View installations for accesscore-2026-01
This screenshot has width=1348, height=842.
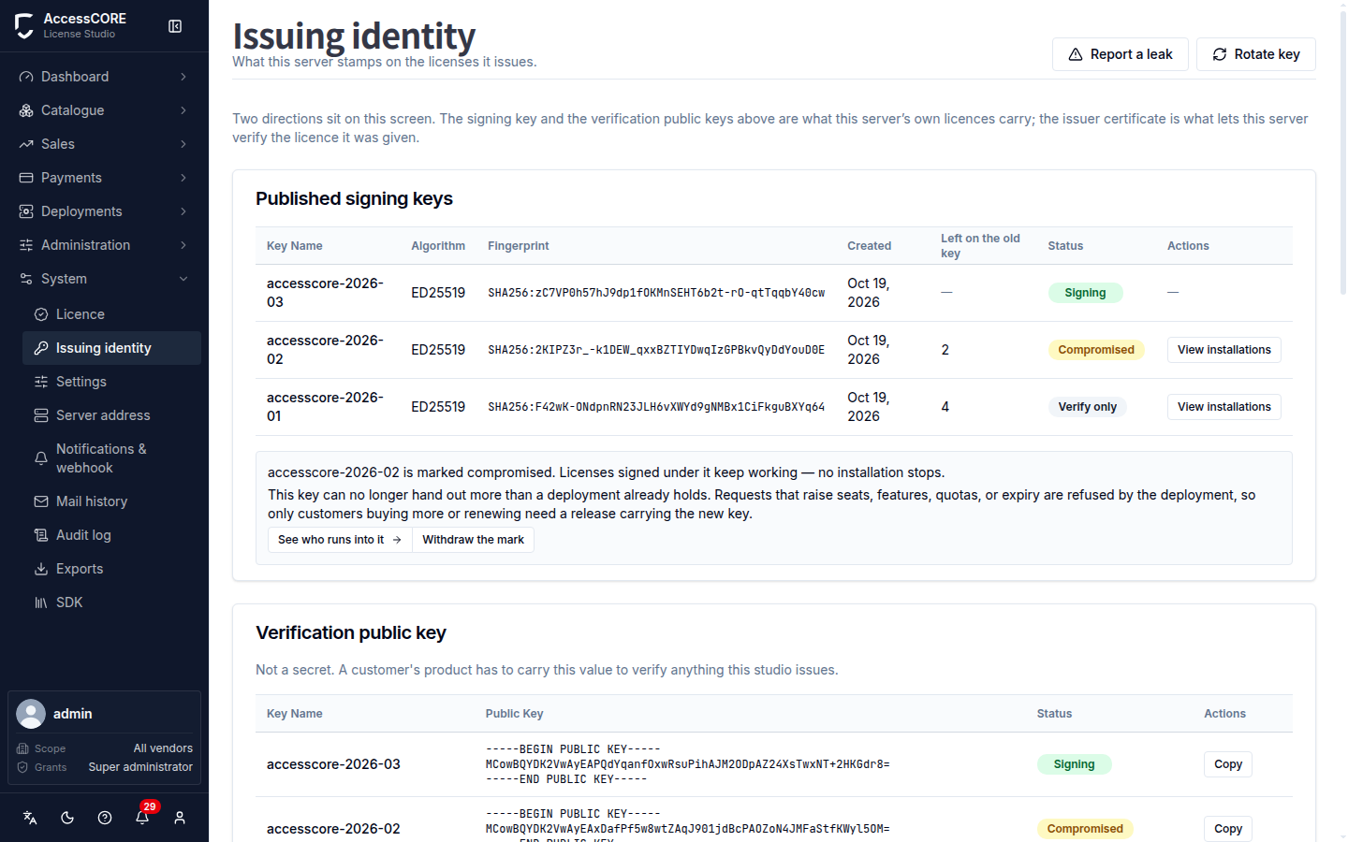click(1224, 407)
